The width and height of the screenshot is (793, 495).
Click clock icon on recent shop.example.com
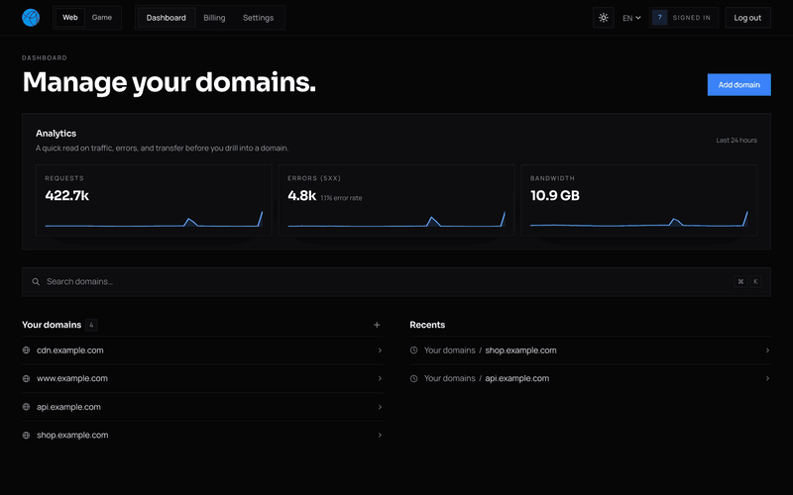click(x=413, y=350)
